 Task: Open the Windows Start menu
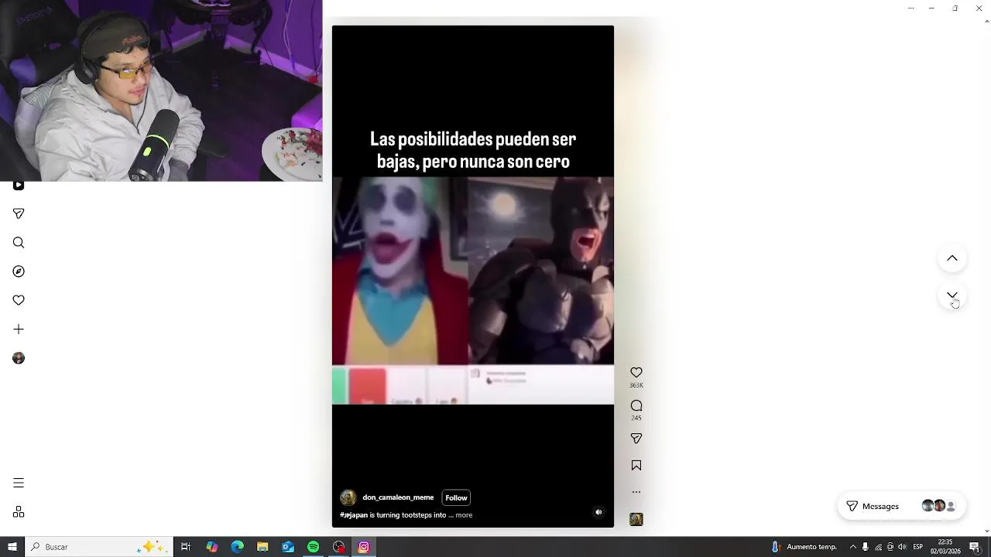pyautogui.click(x=12, y=547)
